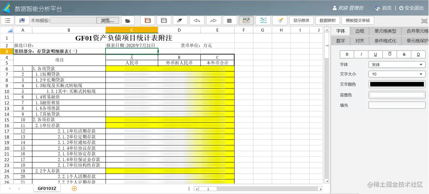
Task: Switch to the 边框 tab
Action: tap(360, 31)
